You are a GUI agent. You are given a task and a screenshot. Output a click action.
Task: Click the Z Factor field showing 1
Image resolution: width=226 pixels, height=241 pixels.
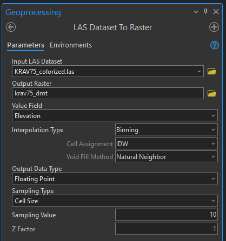click(x=167, y=229)
